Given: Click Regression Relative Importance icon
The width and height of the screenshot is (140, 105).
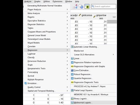Looking at the screenshot, I should [72, 62].
